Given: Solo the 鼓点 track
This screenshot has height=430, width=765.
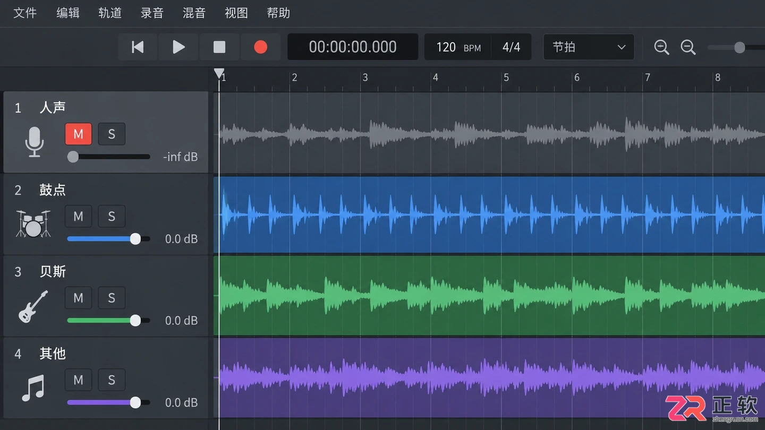Looking at the screenshot, I should click(112, 216).
